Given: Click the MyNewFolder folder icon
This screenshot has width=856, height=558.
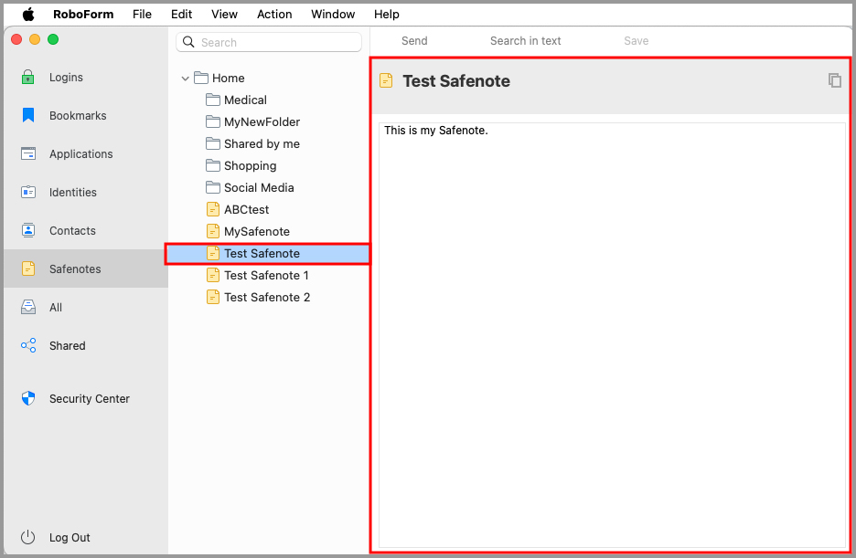Looking at the screenshot, I should (213, 121).
